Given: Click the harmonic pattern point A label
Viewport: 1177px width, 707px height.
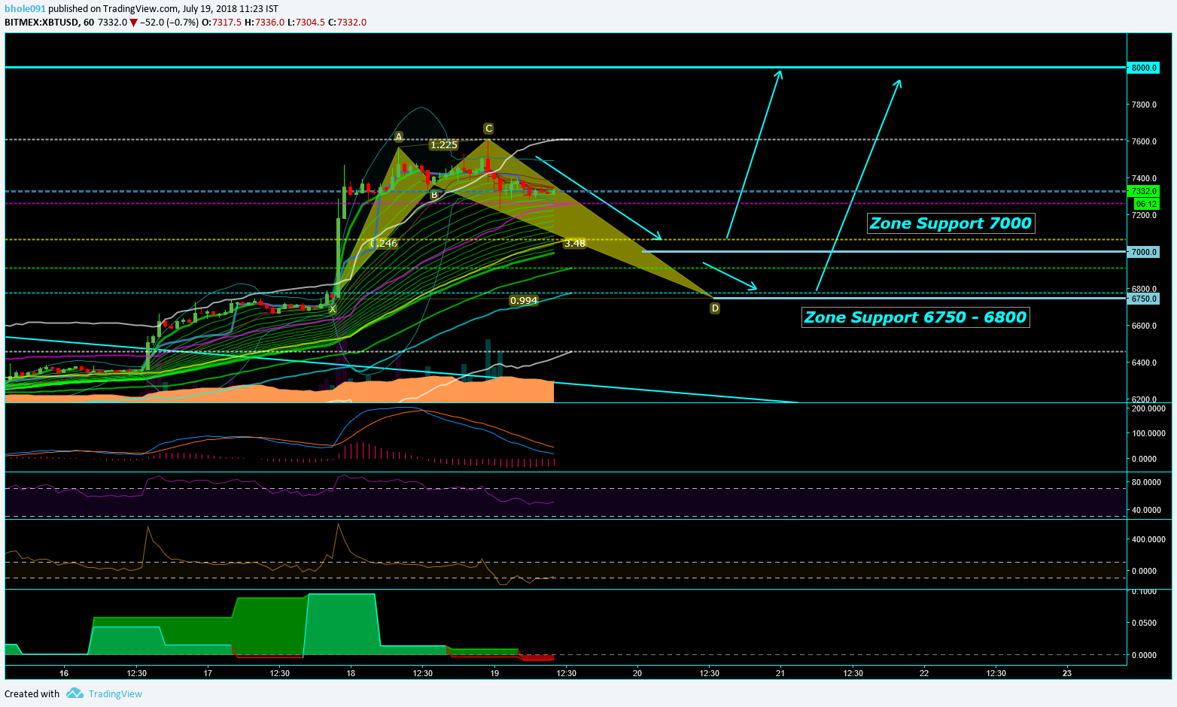Looking at the screenshot, I should coord(399,137).
